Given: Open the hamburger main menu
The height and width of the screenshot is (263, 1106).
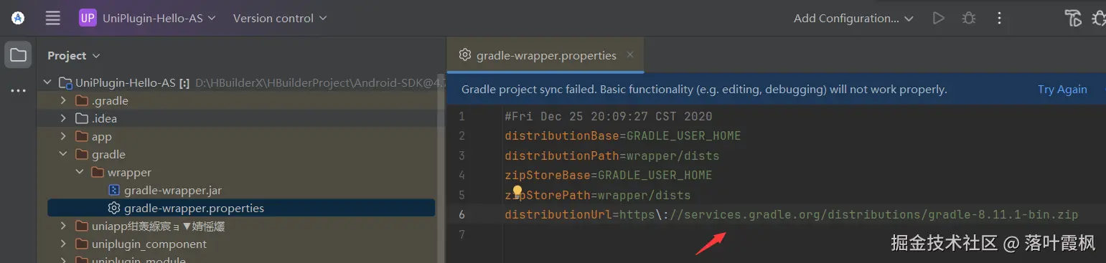Looking at the screenshot, I should (x=53, y=18).
